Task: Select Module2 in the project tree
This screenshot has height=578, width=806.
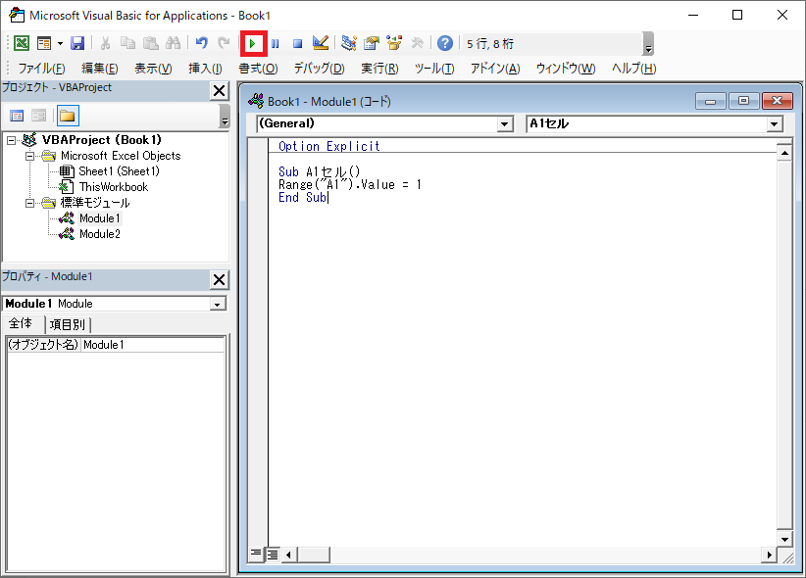Action: point(100,234)
